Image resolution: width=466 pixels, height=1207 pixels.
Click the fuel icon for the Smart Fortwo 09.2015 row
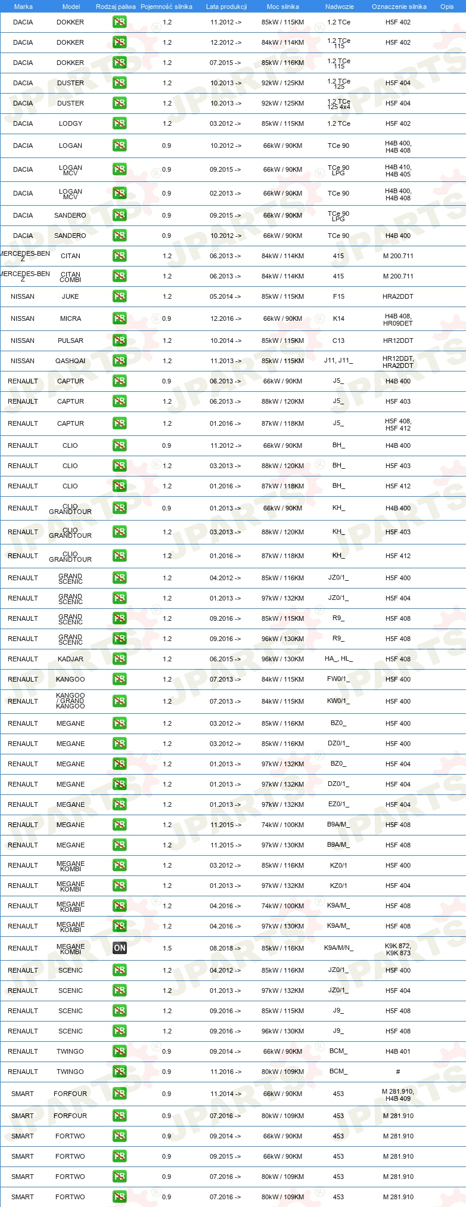click(x=120, y=1156)
